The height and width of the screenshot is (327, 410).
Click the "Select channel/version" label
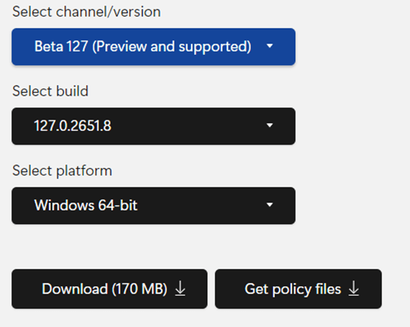click(87, 12)
